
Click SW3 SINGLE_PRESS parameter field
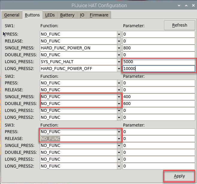click(159, 146)
